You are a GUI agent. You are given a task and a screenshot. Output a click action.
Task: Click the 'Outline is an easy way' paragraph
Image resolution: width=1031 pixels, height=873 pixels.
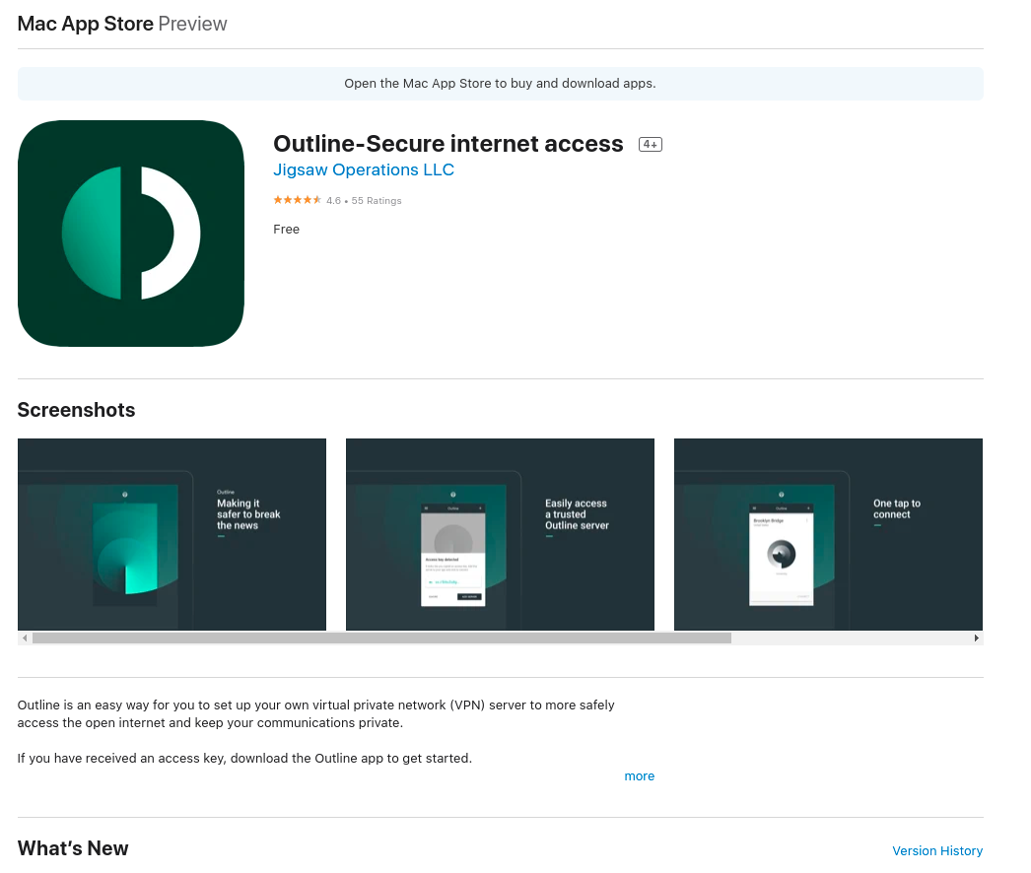[315, 714]
